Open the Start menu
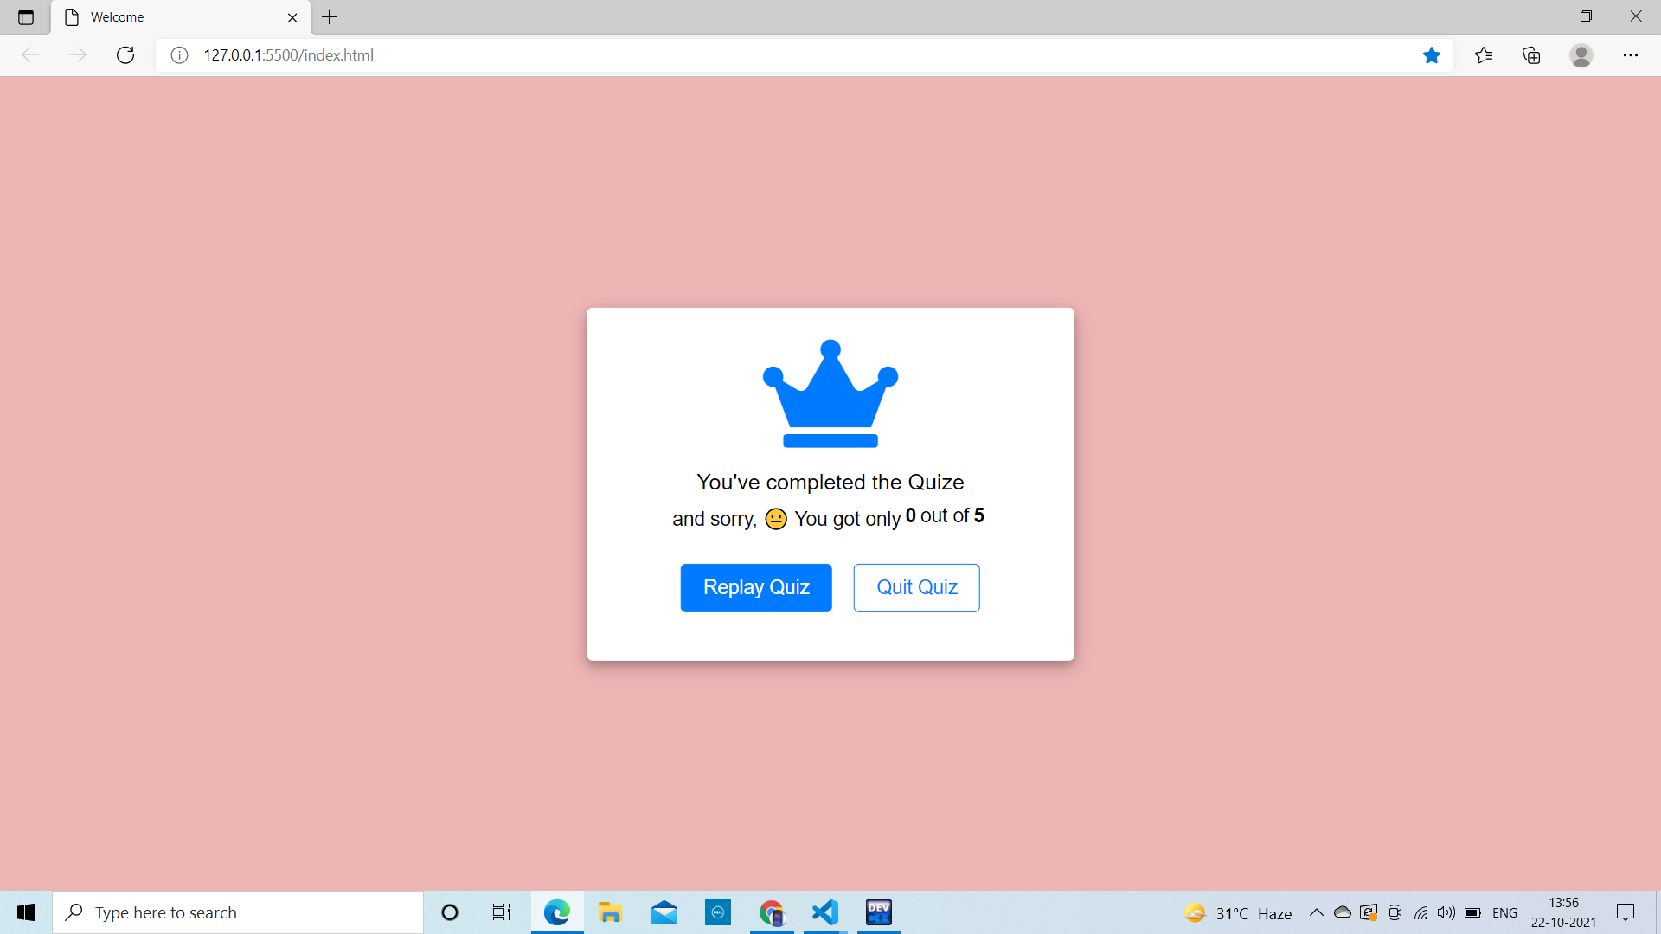The height and width of the screenshot is (934, 1661). (25, 912)
